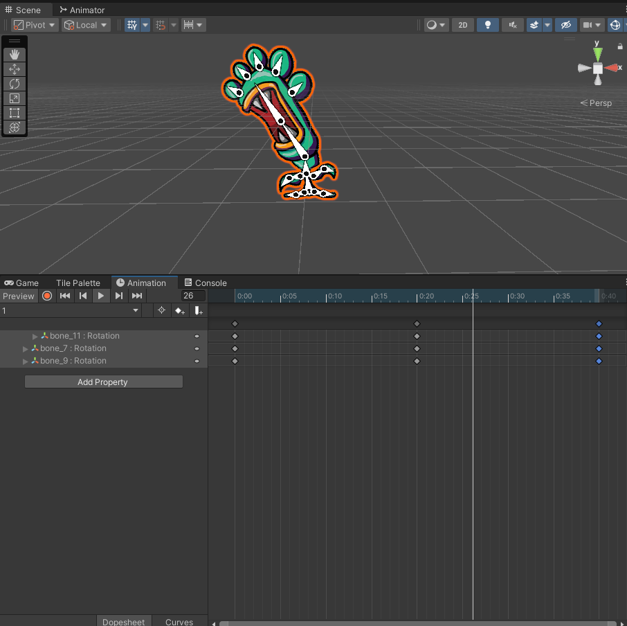627x626 pixels.
Task: Select the bone_9 keyframe at frame 0:20
Action: coord(417,361)
